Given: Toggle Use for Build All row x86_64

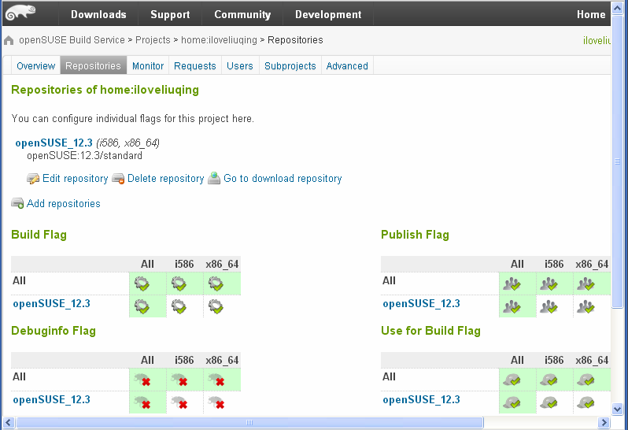Looking at the screenshot, I should pyautogui.click(x=586, y=380).
